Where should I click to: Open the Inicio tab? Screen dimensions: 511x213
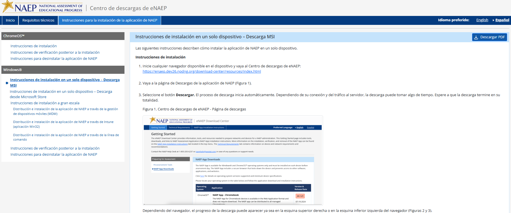[10, 20]
